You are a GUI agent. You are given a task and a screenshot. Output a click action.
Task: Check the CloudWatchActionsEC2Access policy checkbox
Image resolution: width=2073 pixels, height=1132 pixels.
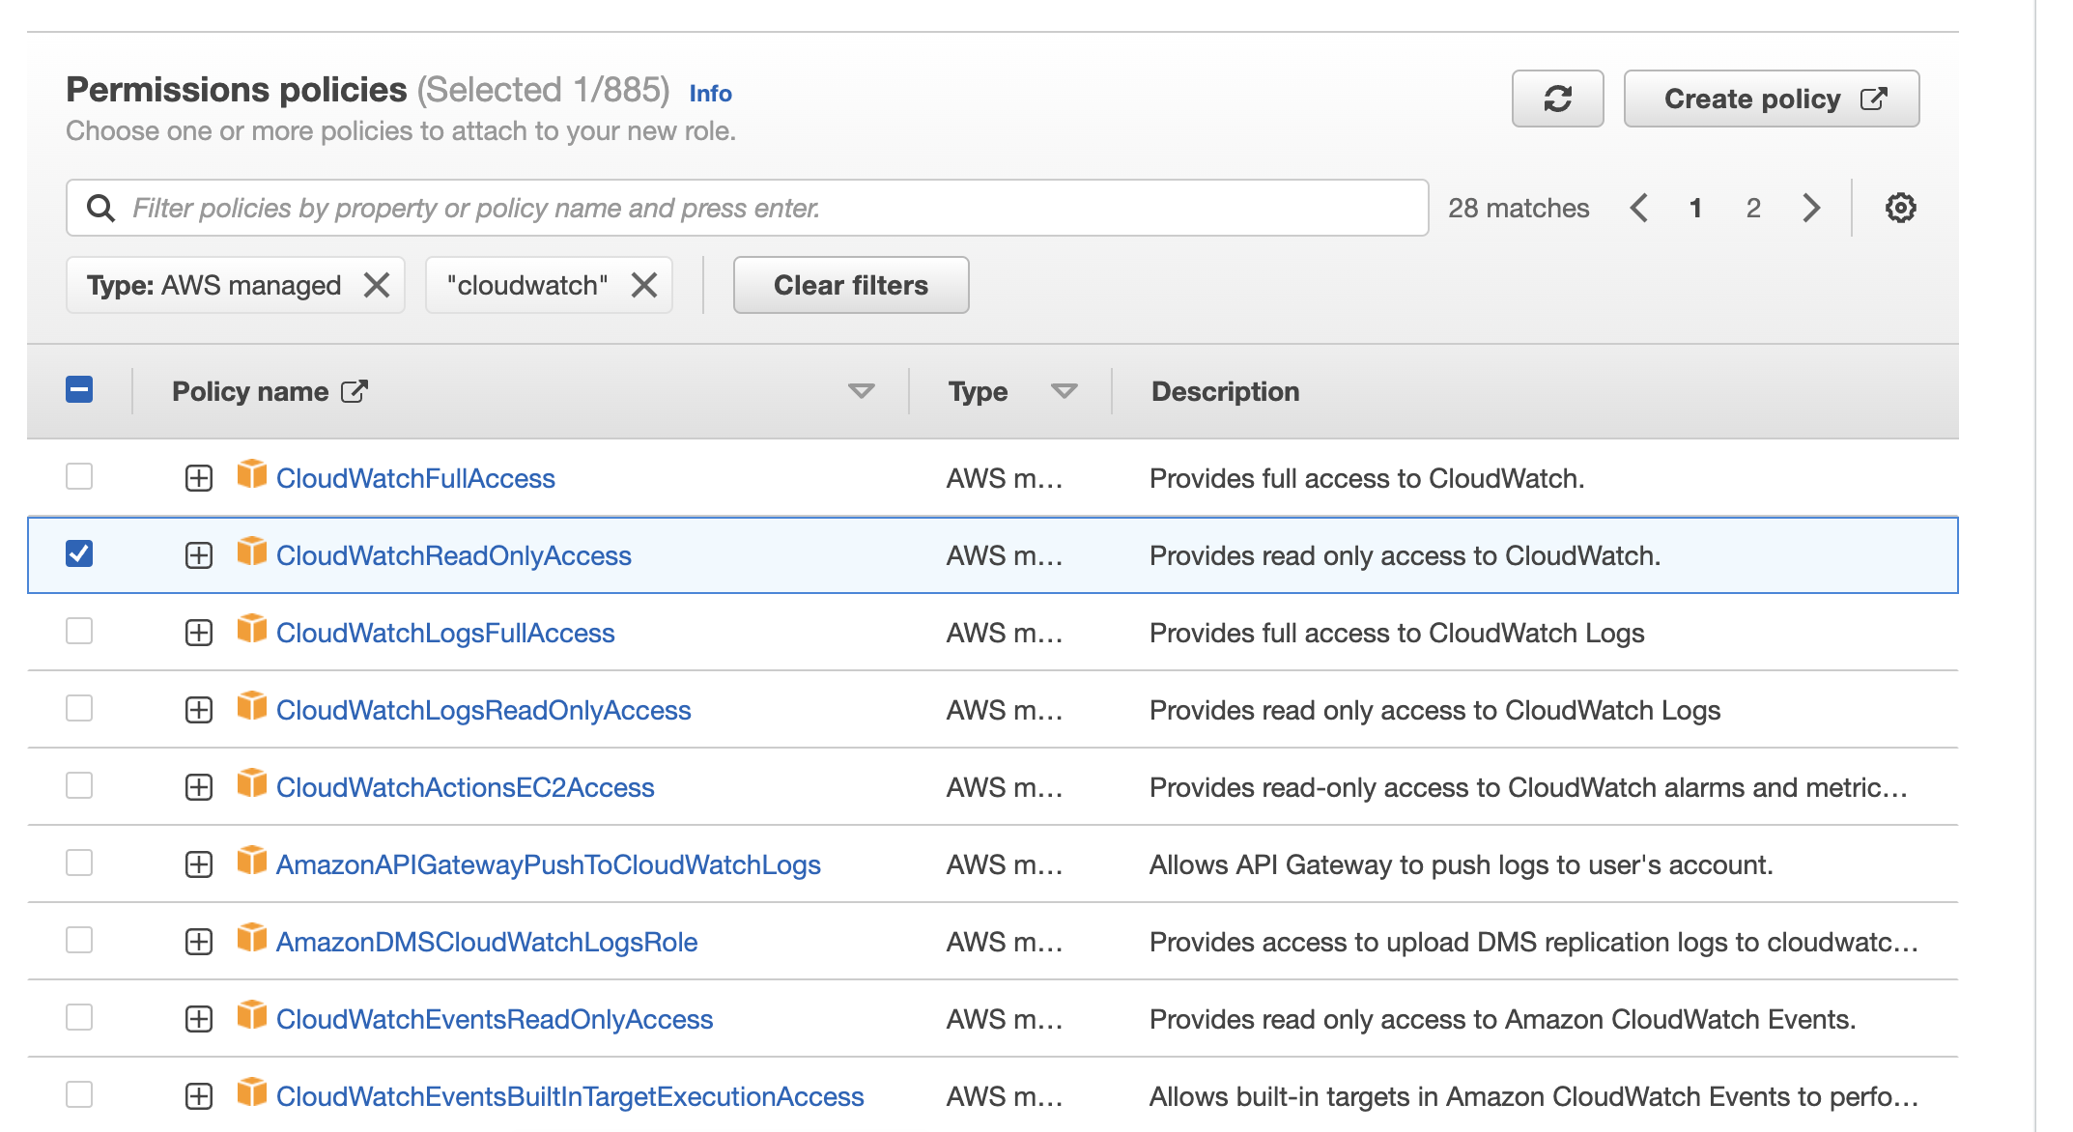tap(79, 785)
